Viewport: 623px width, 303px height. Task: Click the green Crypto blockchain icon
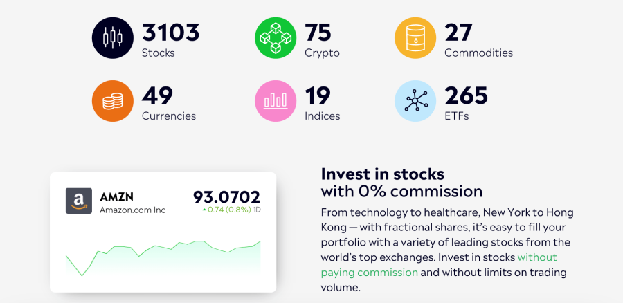[276, 38]
